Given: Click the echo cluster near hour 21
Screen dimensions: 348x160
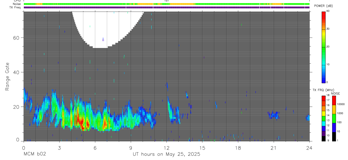Looking at the screenshot, I should tap(274, 115).
